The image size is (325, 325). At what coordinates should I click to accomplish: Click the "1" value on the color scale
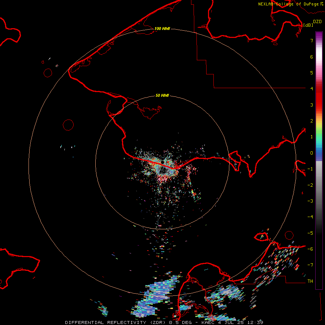(x=312, y=137)
